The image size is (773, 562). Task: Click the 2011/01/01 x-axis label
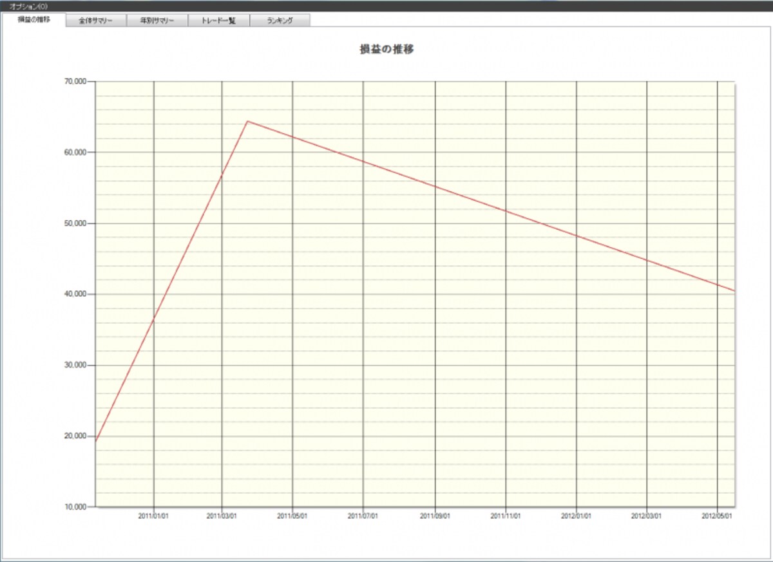[153, 516]
